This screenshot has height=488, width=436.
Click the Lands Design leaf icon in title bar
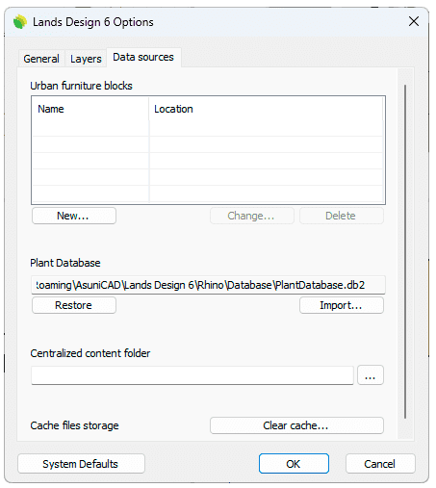tap(20, 22)
